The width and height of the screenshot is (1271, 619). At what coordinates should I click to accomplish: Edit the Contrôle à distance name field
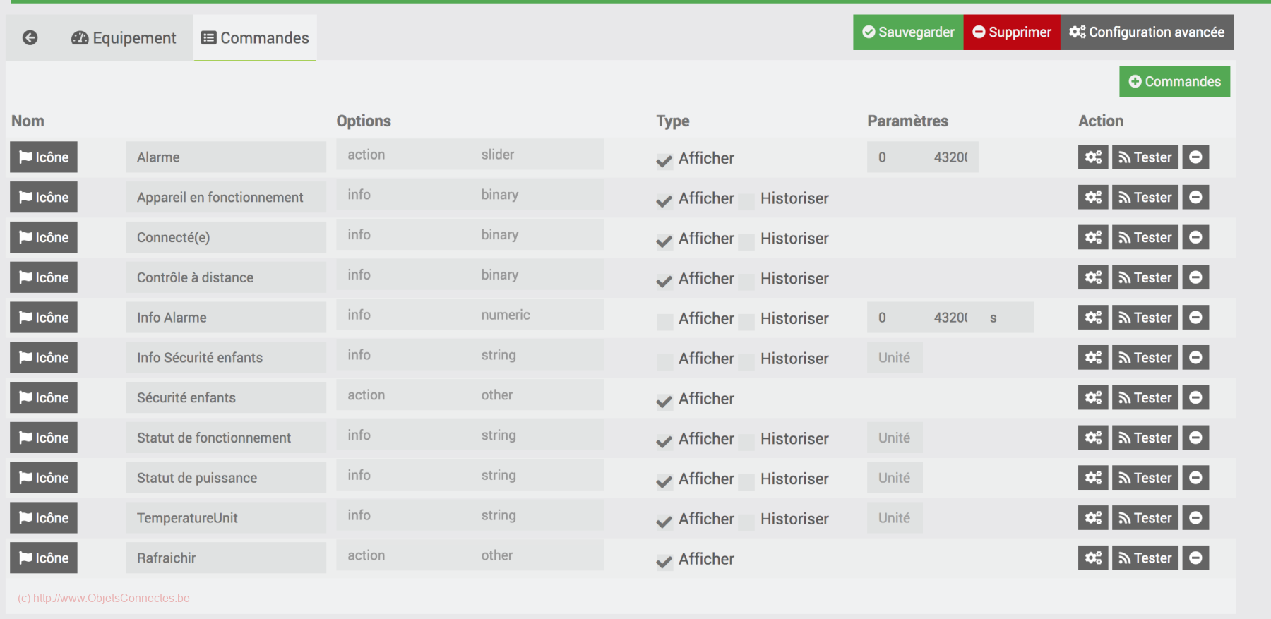pos(226,277)
